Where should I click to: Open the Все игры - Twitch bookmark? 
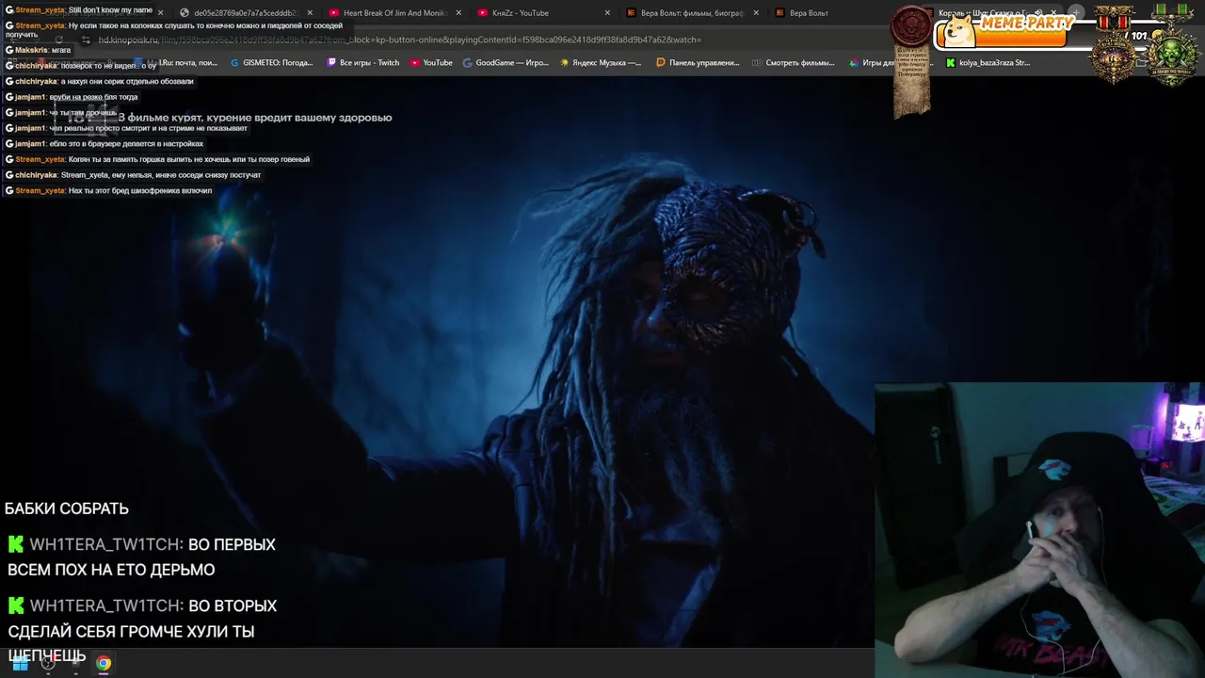[362, 63]
